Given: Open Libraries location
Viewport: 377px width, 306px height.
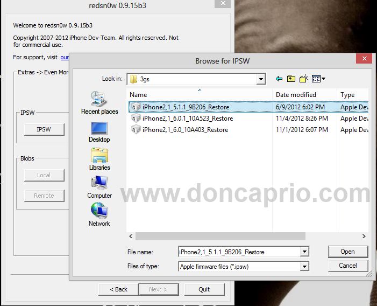Looking at the screenshot, I should pyautogui.click(x=99, y=159).
